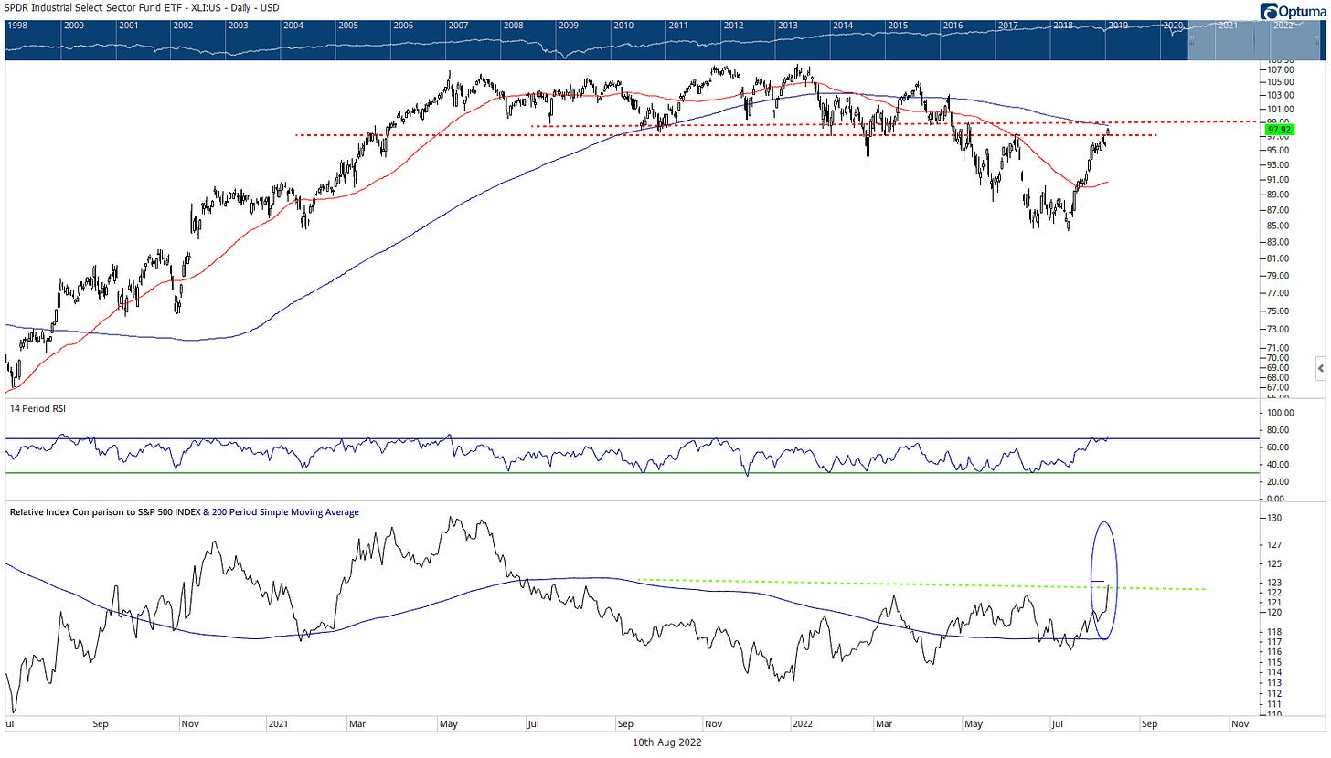
Task: Jump to 2018 in the overview timeline
Action: click(1063, 26)
